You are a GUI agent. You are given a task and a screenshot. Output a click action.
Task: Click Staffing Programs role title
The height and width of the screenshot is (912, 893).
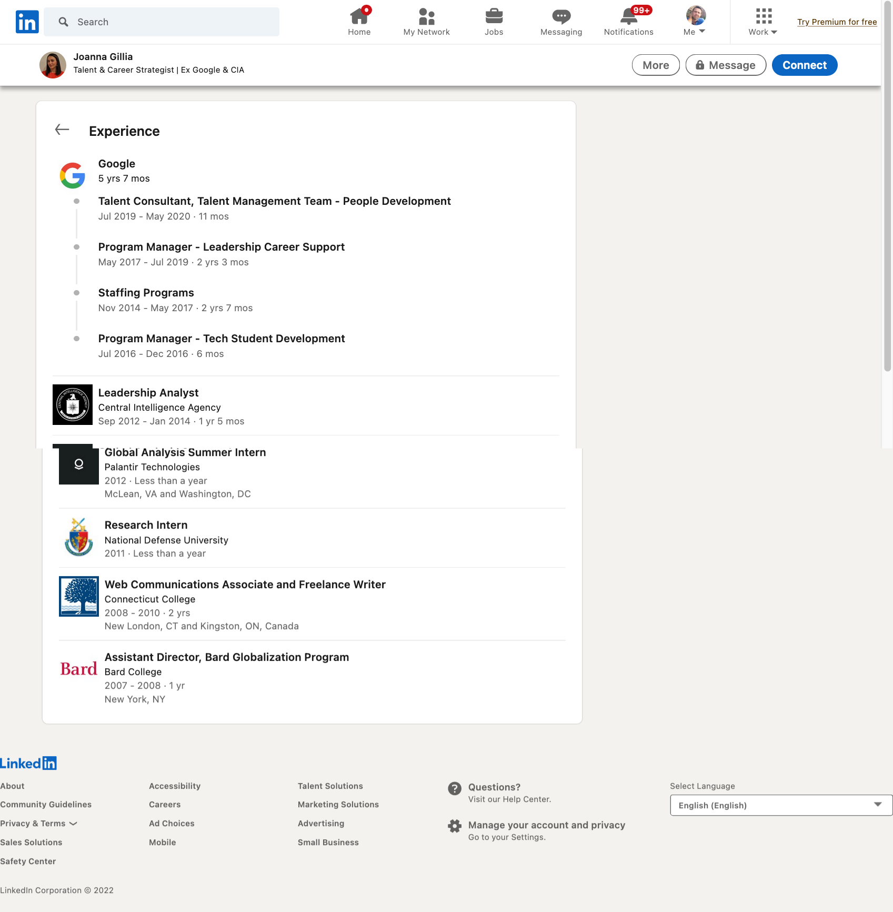pyautogui.click(x=146, y=293)
